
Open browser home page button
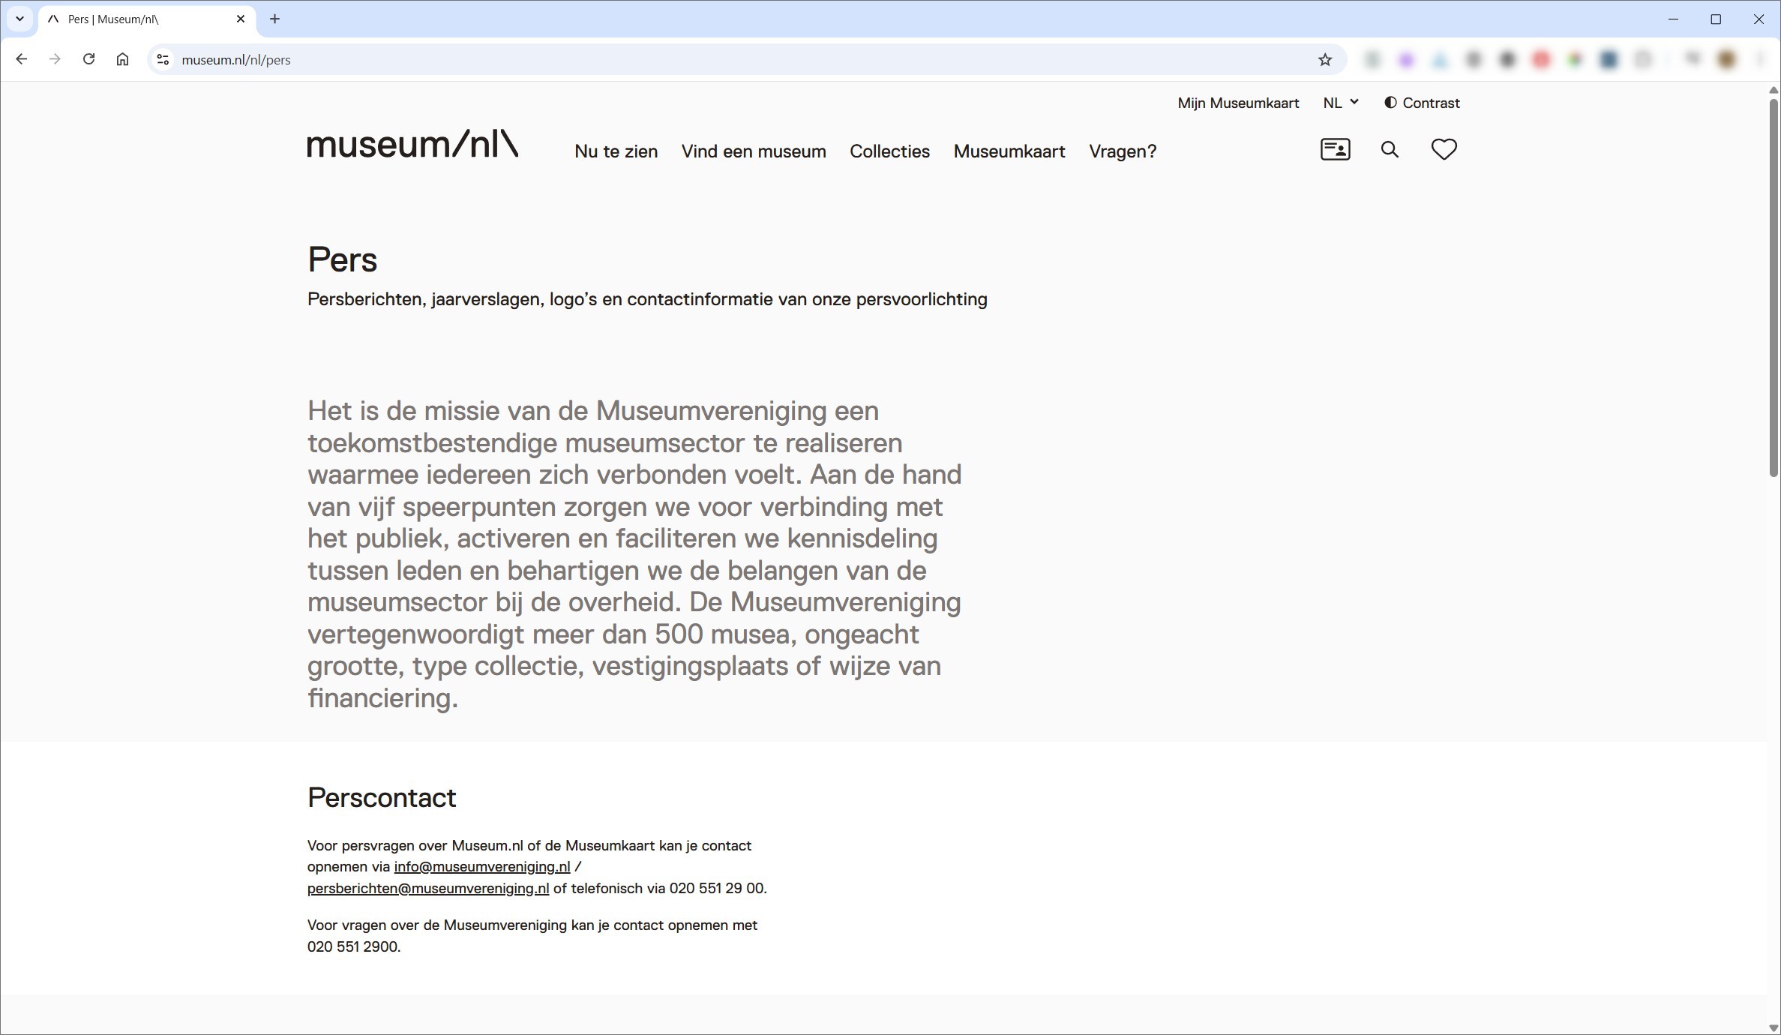point(122,59)
